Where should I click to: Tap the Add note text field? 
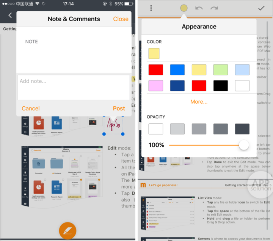click(74, 87)
